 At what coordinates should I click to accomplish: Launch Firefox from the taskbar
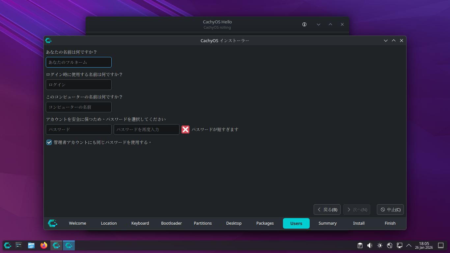(x=44, y=245)
